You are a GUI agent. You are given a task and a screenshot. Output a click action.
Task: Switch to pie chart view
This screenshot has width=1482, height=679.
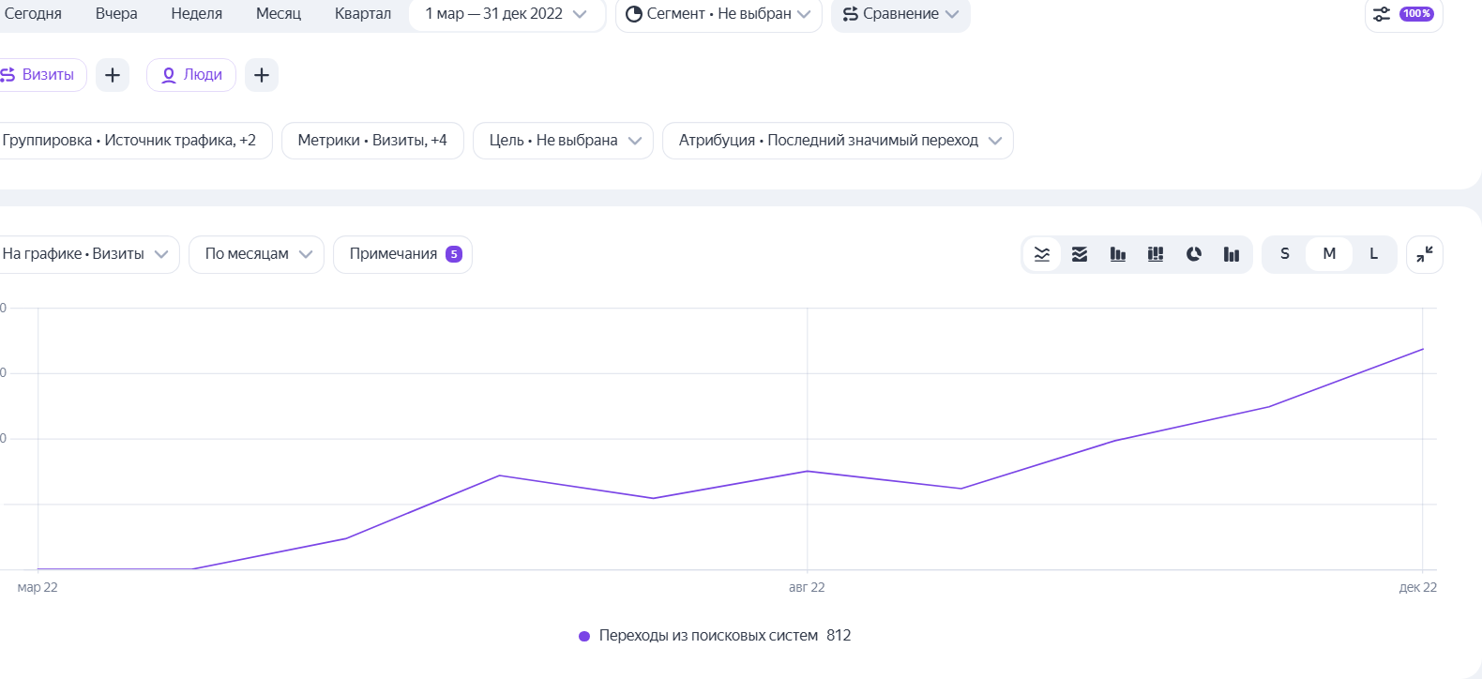pyautogui.click(x=1194, y=254)
